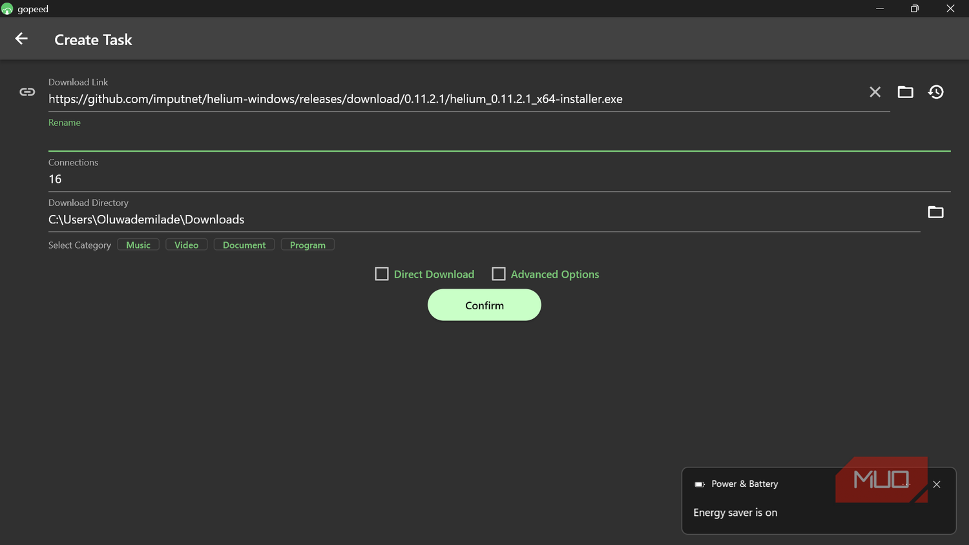Dismiss the Power & Battery notification
This screenshot has width=969, height=545.
[937, 484]
